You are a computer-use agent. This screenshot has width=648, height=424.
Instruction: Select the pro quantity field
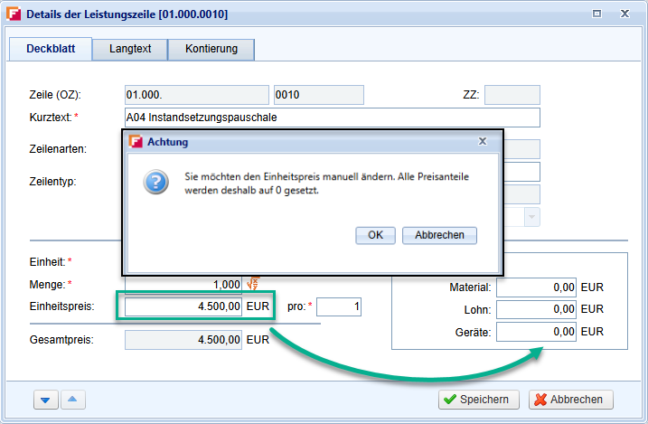tap(339, 307)
